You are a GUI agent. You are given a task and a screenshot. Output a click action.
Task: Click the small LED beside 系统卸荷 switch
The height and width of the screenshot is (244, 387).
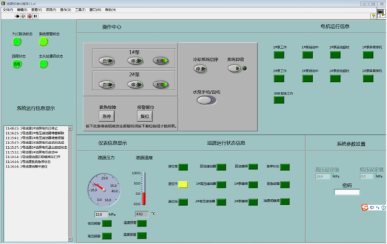pos(245,68)
